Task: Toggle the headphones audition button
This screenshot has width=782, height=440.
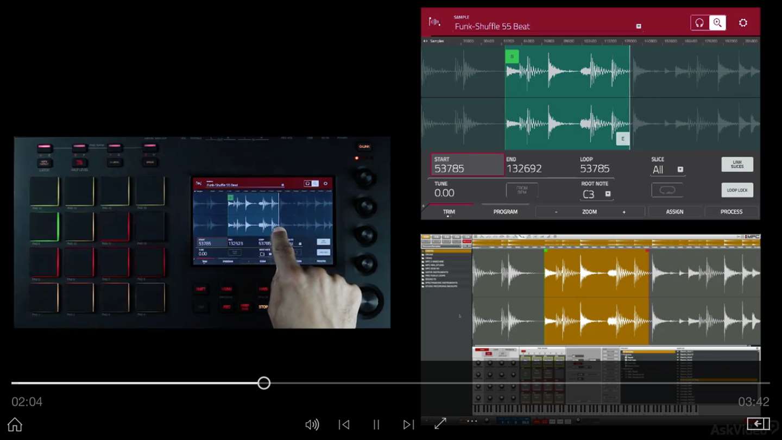Action: pyautogui.click(x=699, y=23)
